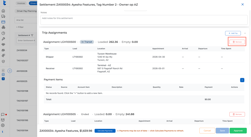This screenshot has height=137, width=251.
Task: Remove assignment LGH100505
Action: tap(237, 114)
